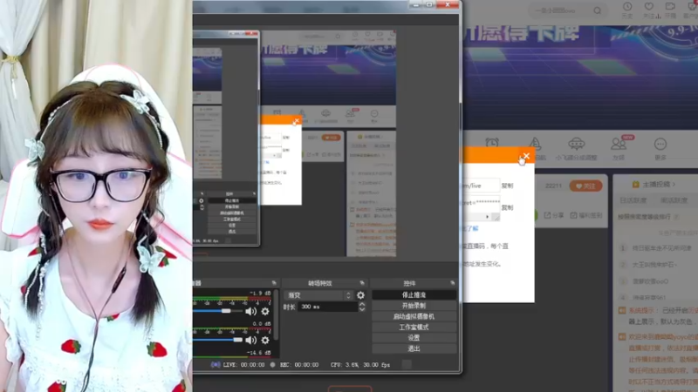This screenshot has height=392, width=698.
Task: Open transition properties gear next to 渐变
Action: click(x=360, y=295)
